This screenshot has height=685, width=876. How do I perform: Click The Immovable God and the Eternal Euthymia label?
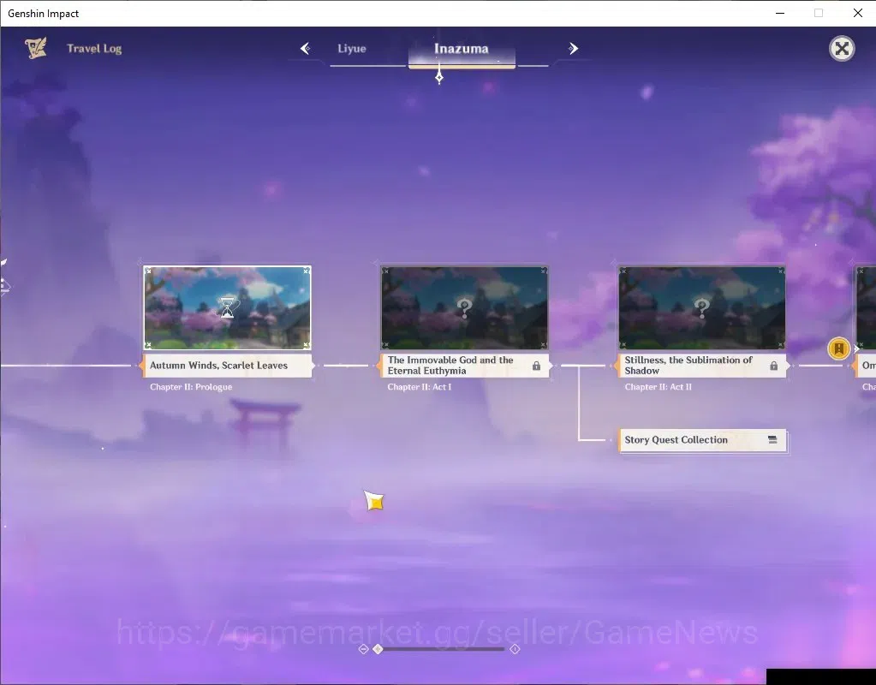[x=465, y=366]
